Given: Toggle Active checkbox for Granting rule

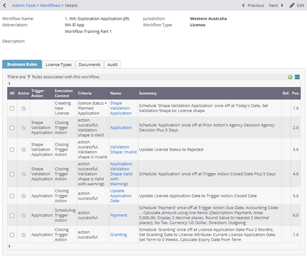Looking at the screenshot, I should coord(23,235).
